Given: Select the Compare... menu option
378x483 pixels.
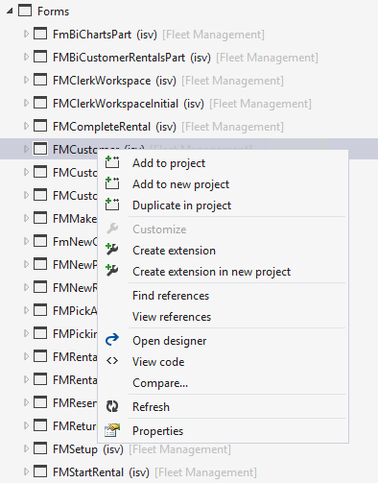Looking at the screenshot, I should pyautogui.click(x=160, y=383).
